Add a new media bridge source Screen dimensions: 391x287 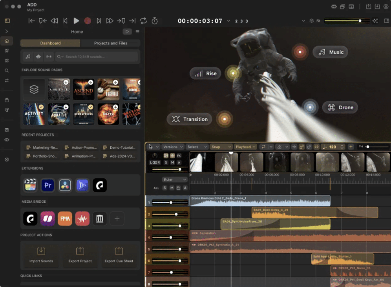[117, 218]
